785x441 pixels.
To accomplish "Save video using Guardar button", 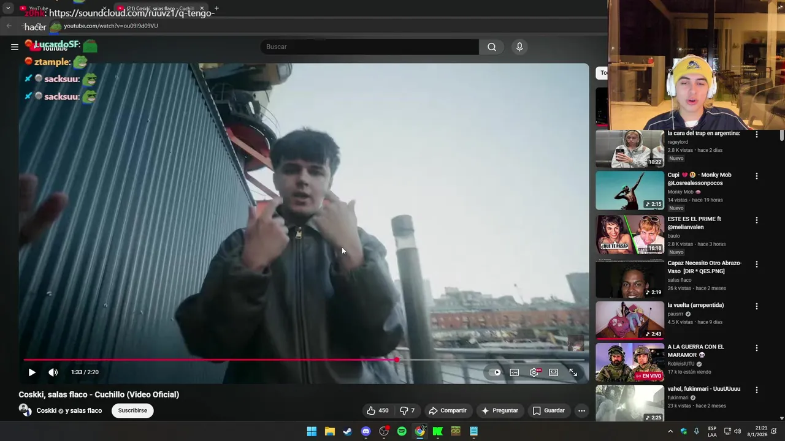I will tap(549, 410).
